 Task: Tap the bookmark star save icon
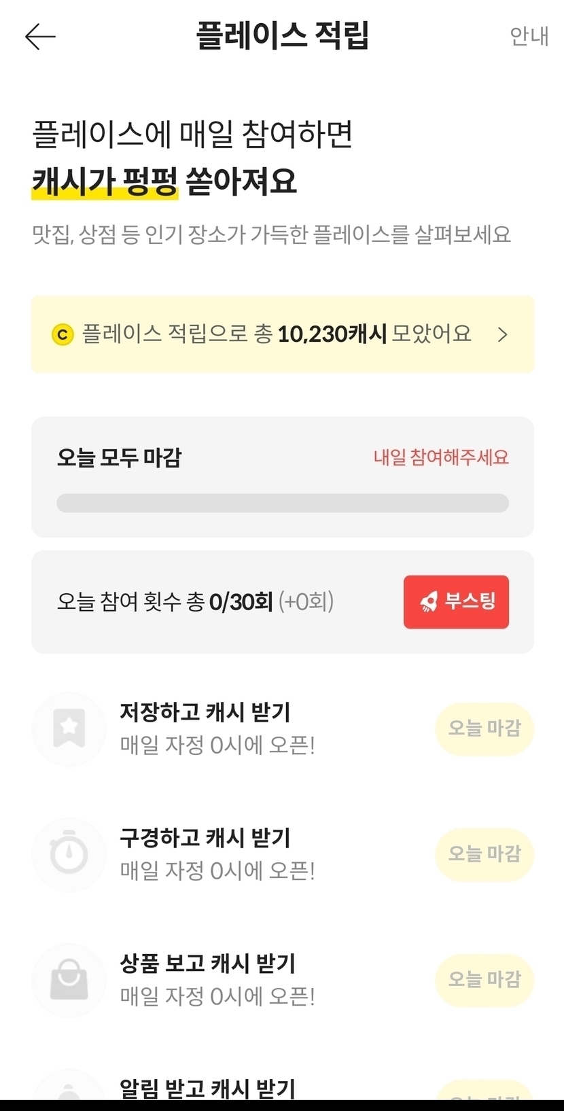tap(69, 728)
